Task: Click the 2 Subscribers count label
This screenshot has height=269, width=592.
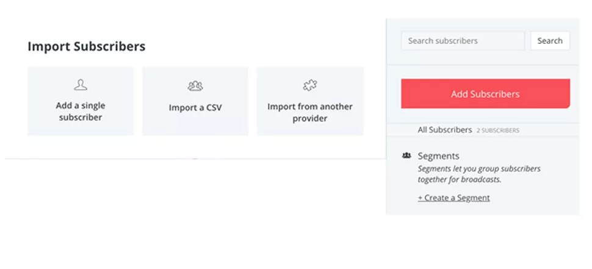Action: [x=497, y=131]
